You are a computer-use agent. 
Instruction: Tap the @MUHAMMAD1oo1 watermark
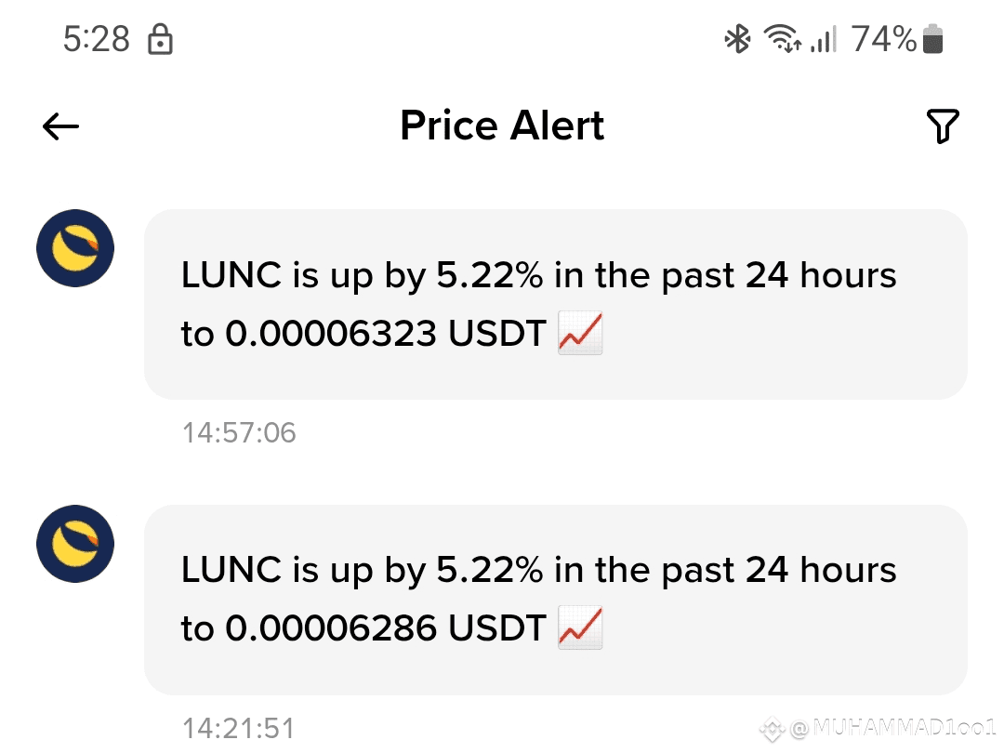coord(893,728)
